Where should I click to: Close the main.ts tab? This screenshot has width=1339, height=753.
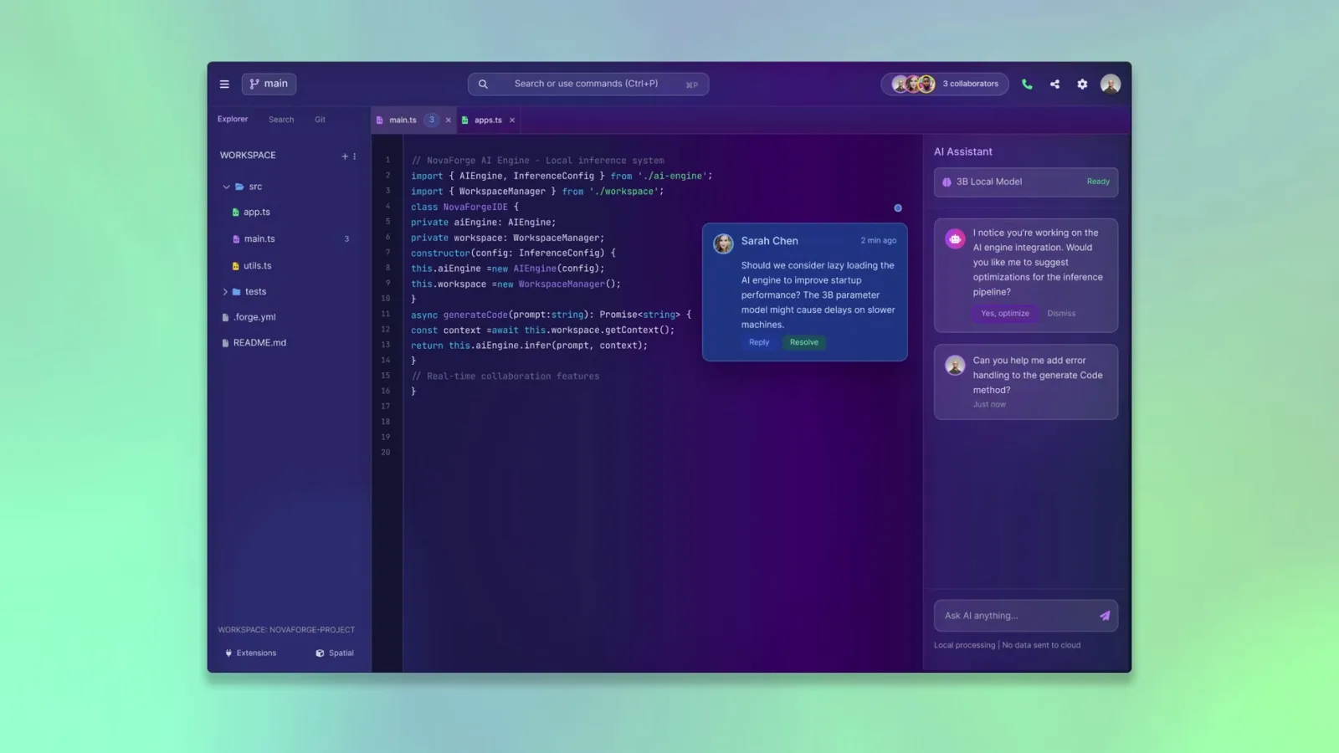(448, 120)
